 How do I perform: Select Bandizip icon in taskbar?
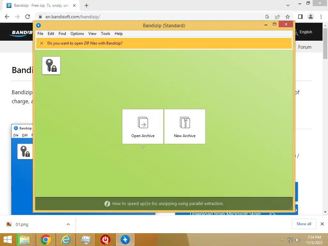coord(125,240)
